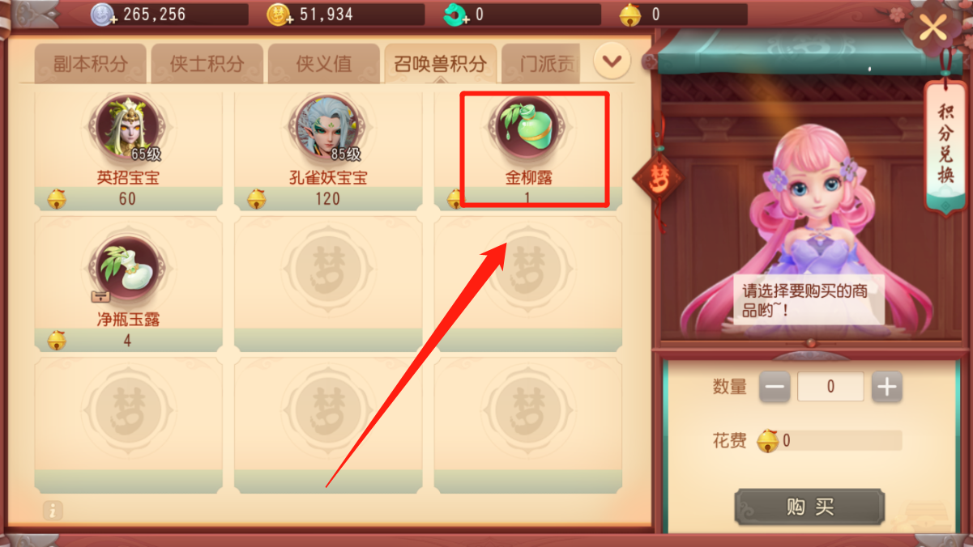
Task: Open the 侠义值 tab
Action: click(x=324, y=64)
